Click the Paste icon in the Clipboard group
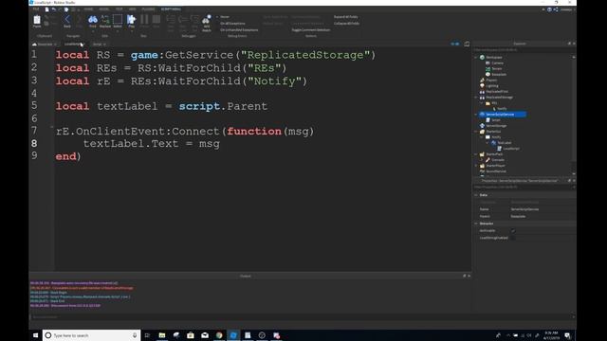The image size is (607, 341). click(37, 20)
